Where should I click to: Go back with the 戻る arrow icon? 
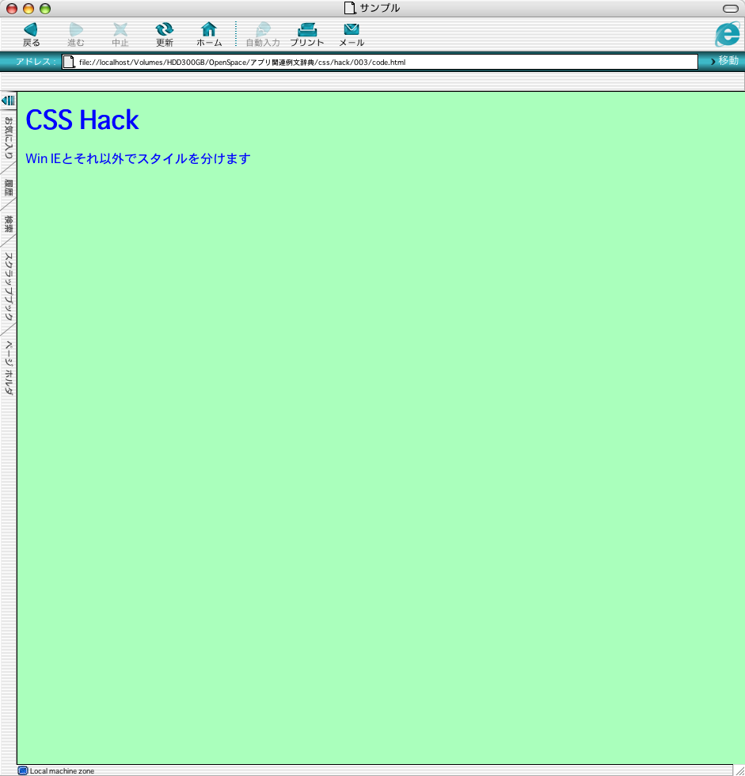pyautogui.click(x=31, y=30)
